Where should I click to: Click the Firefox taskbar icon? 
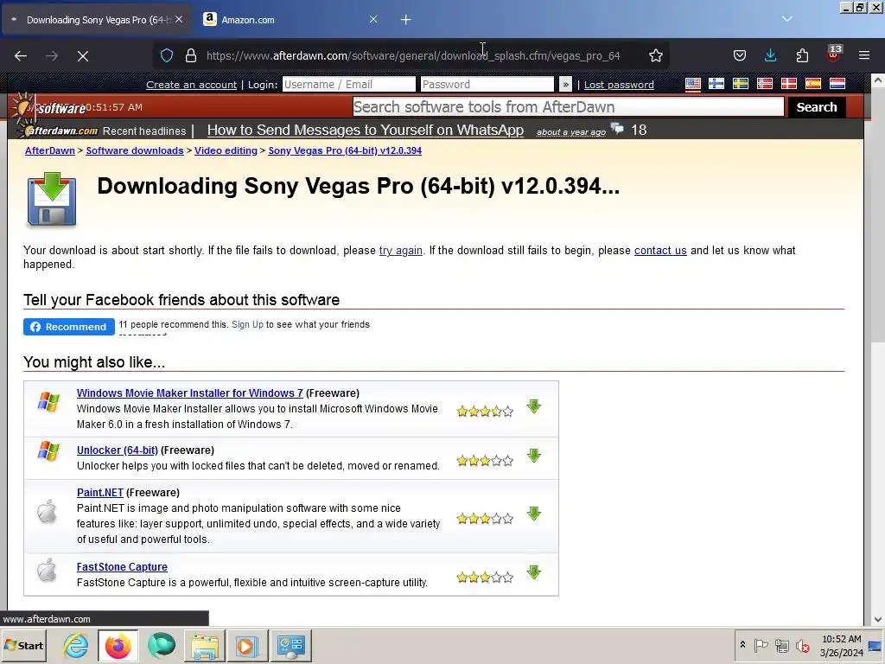tap(118, 645)
